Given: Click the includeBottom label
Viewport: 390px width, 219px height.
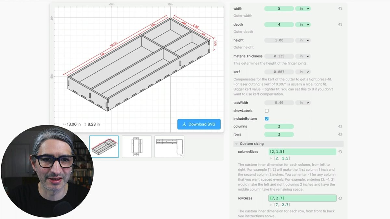Looking at the screenshot, I should [x=245, y=119].
